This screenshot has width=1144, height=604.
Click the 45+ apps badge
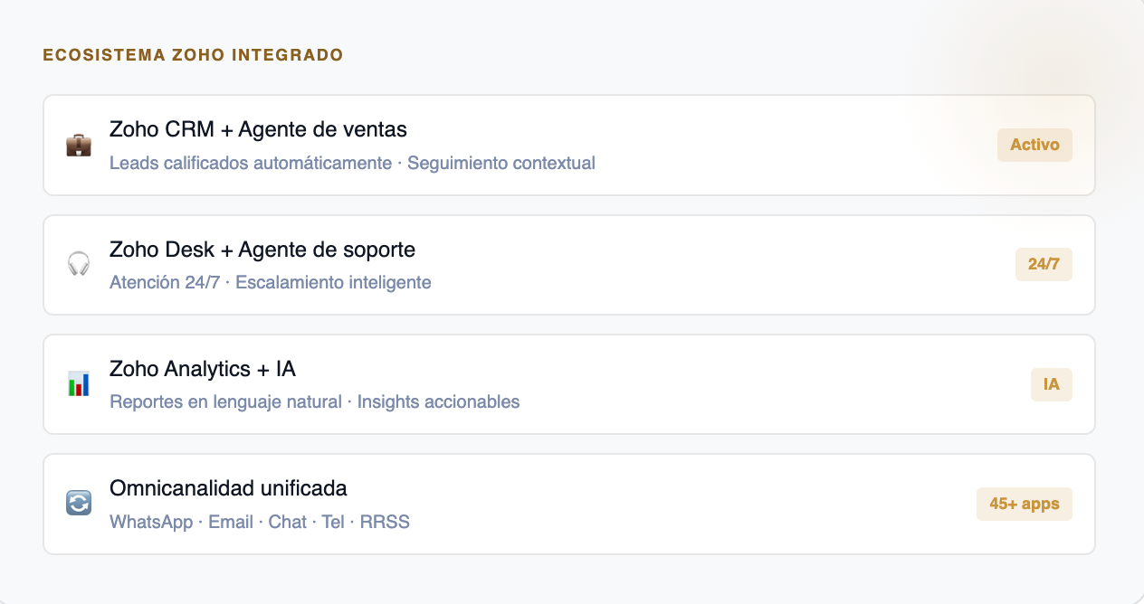1024,504
